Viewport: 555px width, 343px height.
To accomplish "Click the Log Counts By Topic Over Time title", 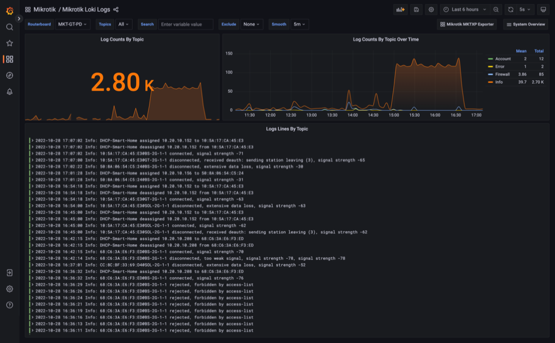I will click(385, 39).
